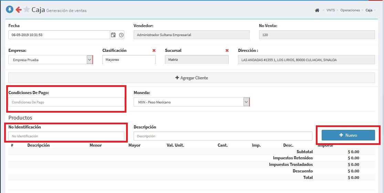Clear Sucursal with the red X

pos(227,50)
